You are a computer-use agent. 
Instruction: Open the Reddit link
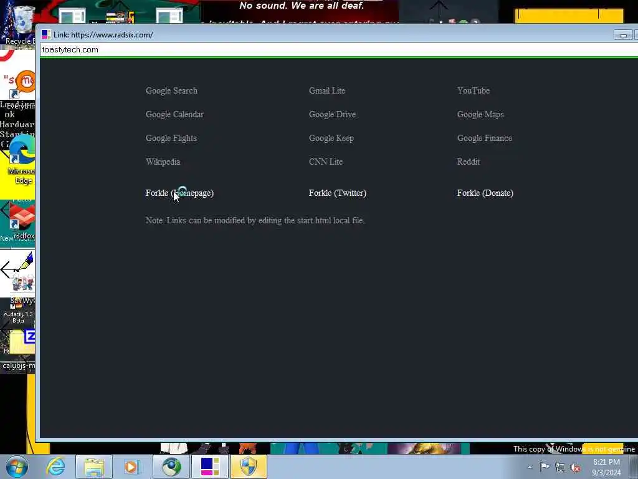coord(469,162)
